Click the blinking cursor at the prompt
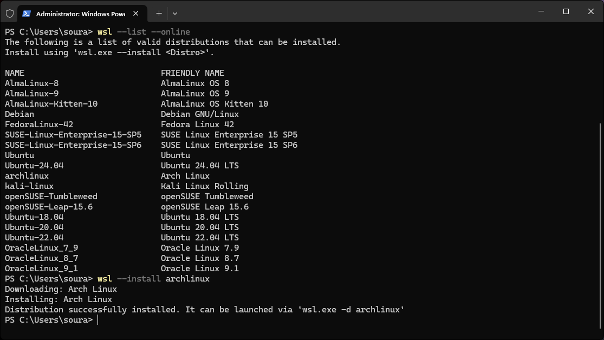 point(98,319)
